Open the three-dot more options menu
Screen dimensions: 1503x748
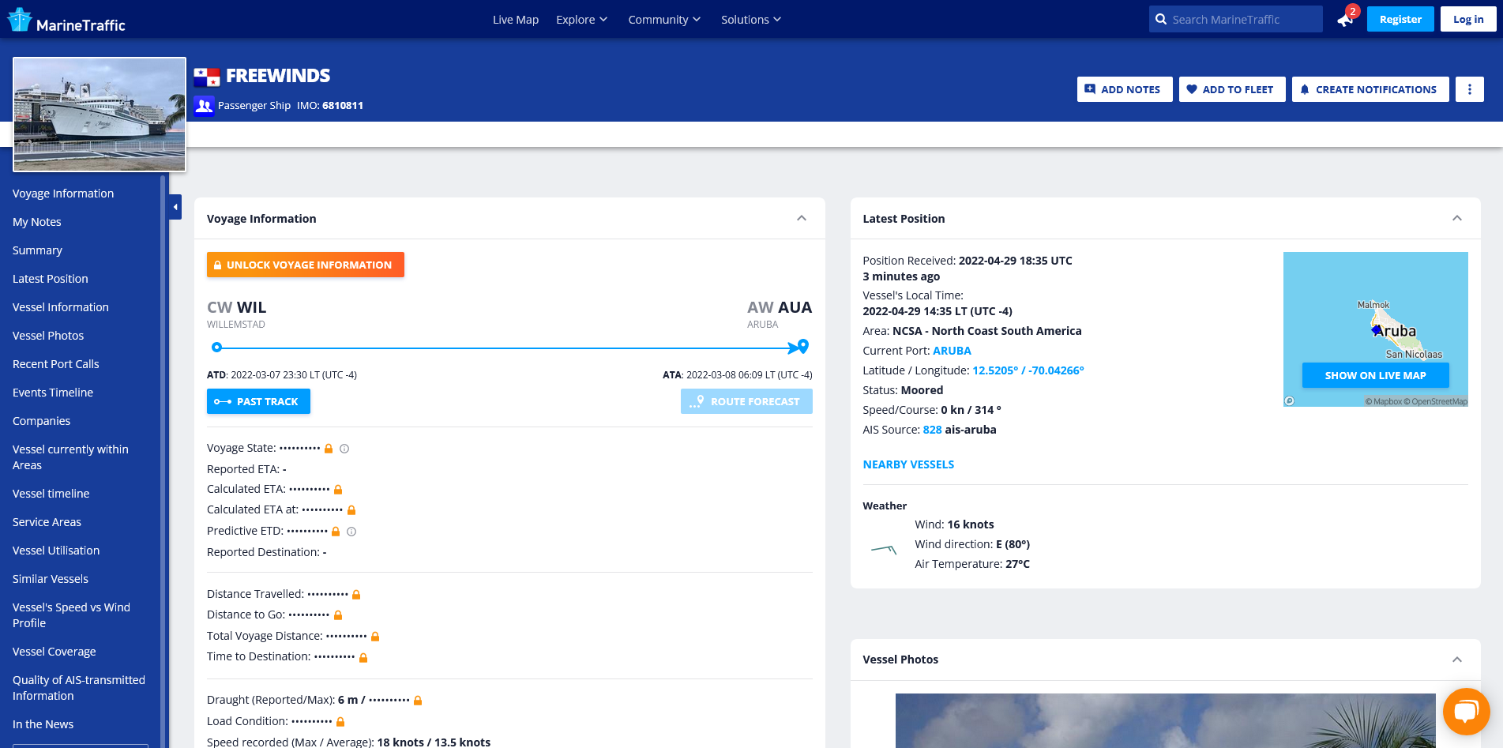coord(1470,89)
